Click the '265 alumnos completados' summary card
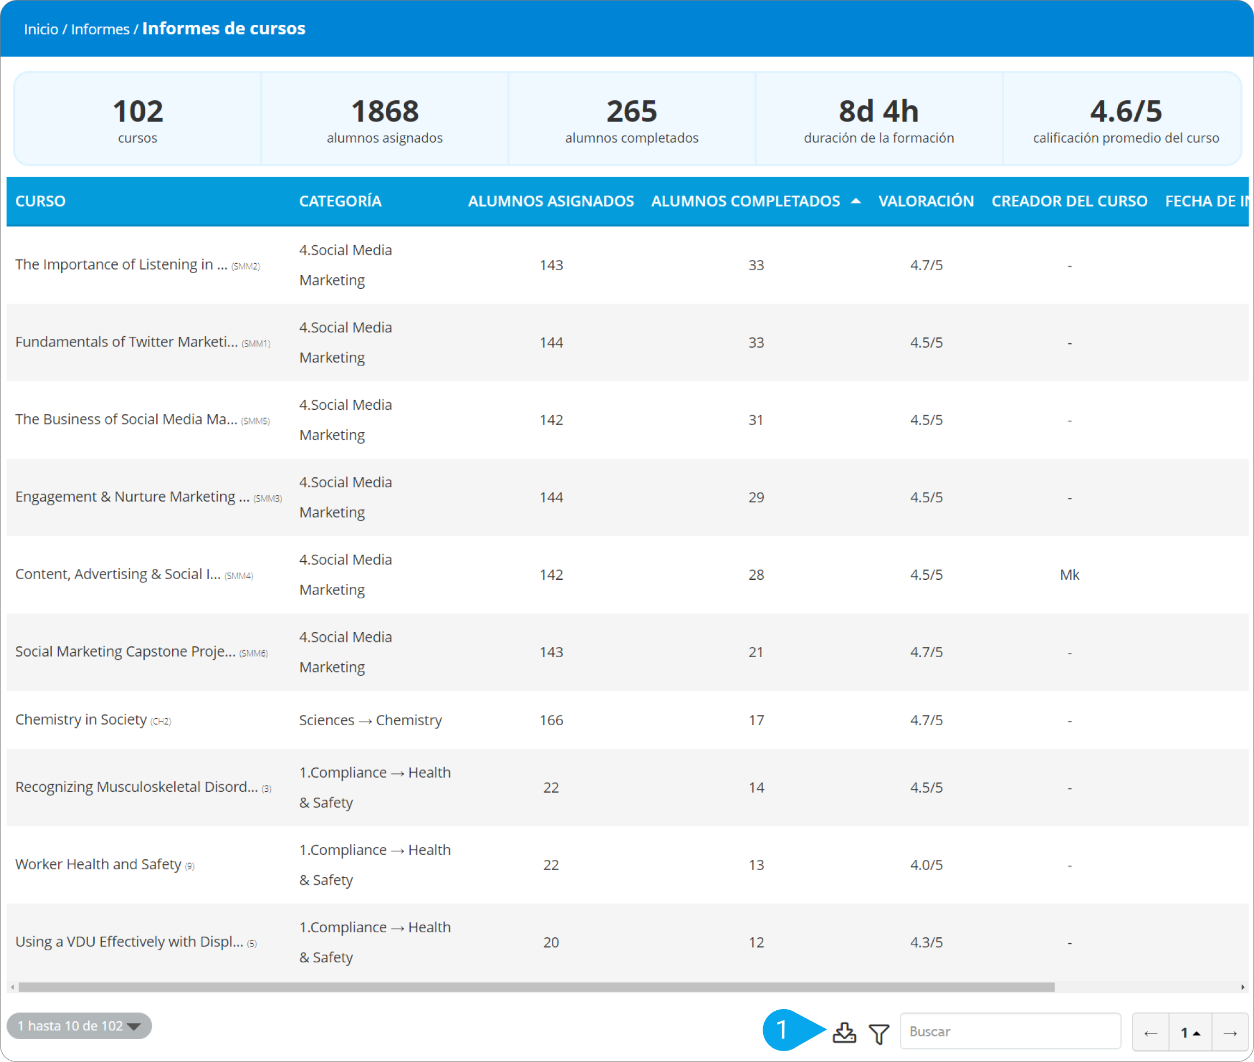This screenshot has width=1254, height=1062. (632, 119)
